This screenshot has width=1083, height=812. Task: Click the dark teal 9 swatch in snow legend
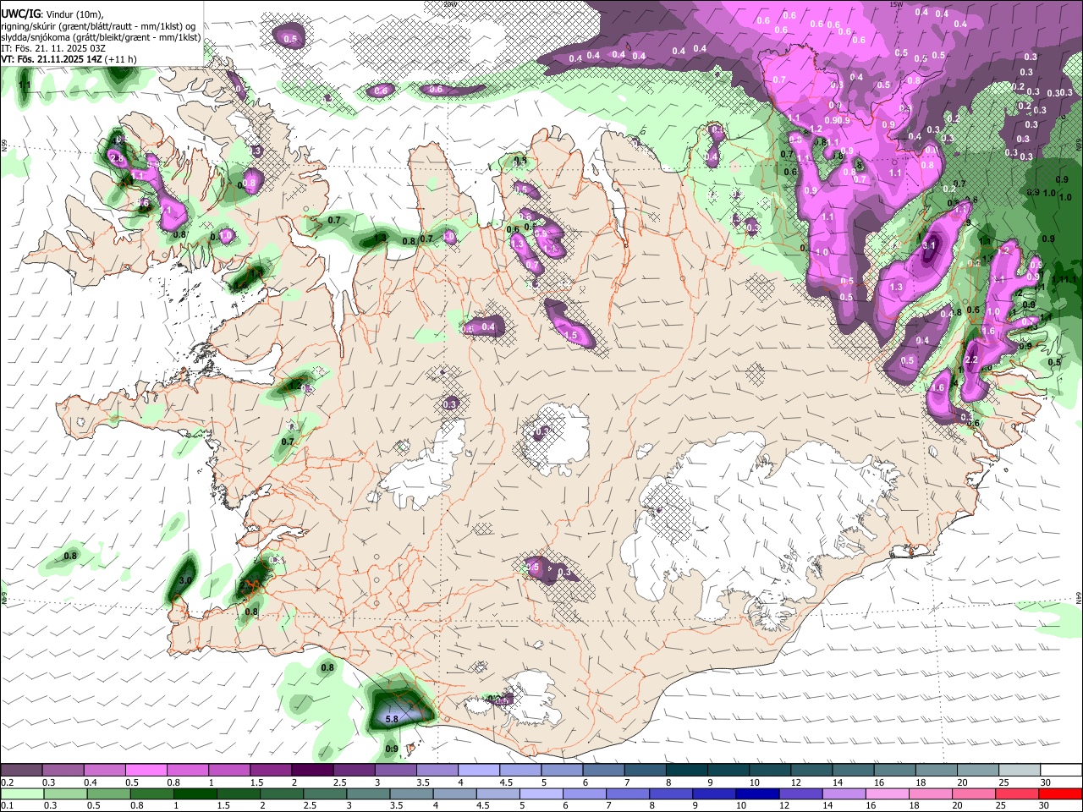[x=728, y=771]
